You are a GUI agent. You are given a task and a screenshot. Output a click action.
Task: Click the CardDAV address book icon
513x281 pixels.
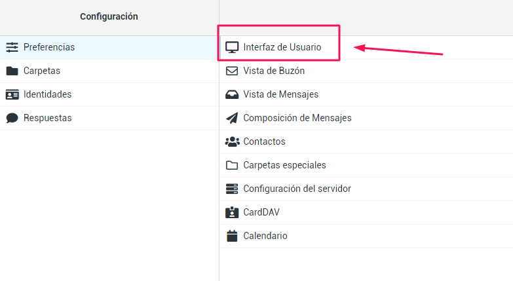tap(231, 212)
